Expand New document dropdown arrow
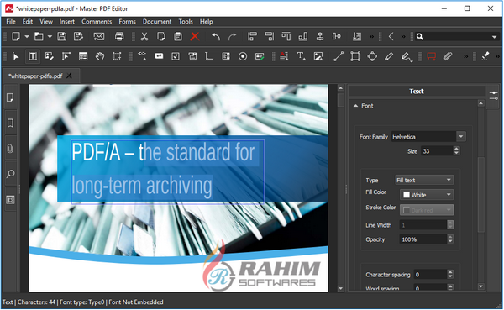Viewport: 504px width, 310px height. [27, 37]
